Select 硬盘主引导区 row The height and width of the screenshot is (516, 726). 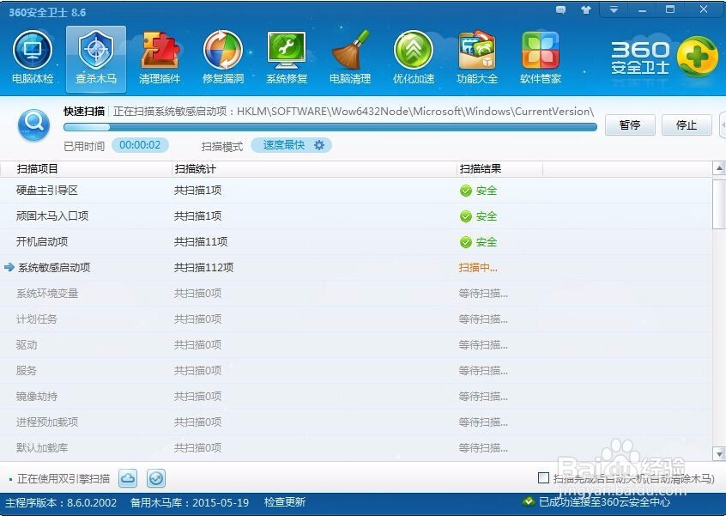[356, 191]
